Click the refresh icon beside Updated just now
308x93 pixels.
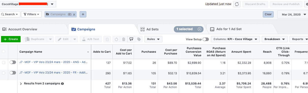pyautogui.click(x=237, y=4)
